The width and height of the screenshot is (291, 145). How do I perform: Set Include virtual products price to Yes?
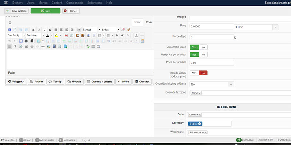pos(194,73)
